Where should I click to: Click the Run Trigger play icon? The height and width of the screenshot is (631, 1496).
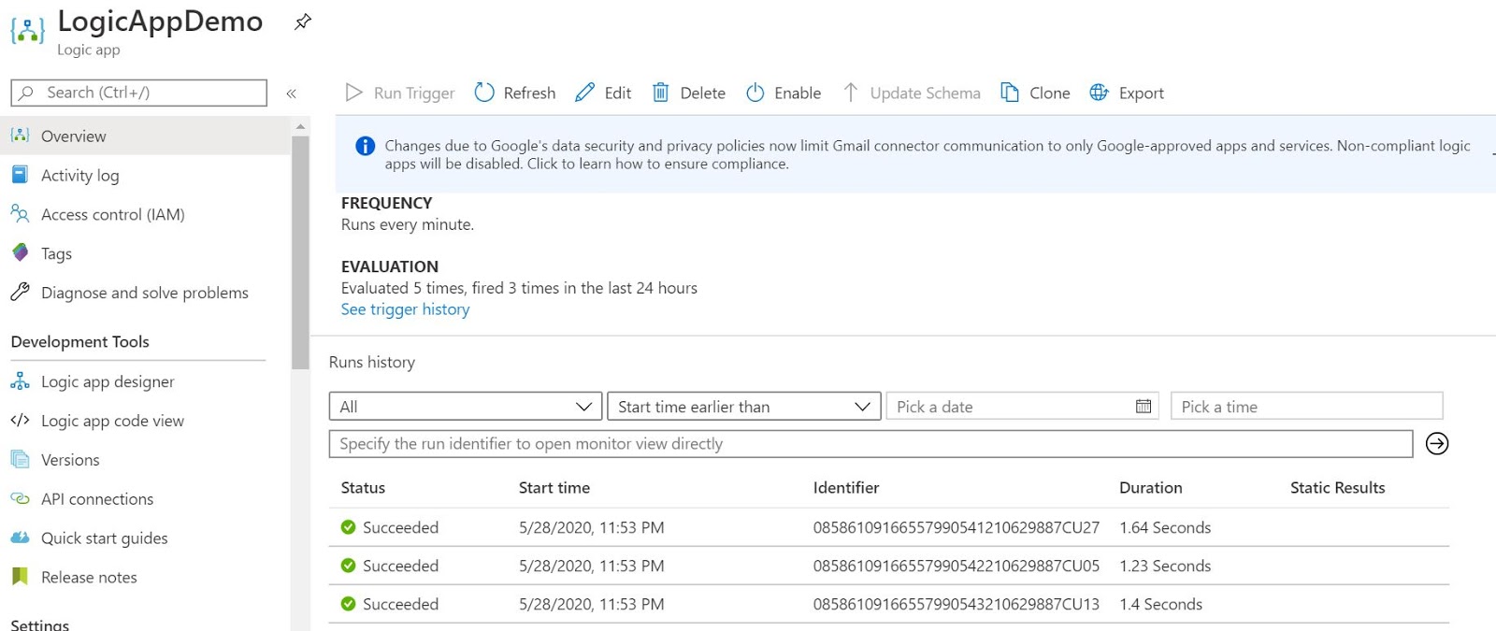(353, 93)
